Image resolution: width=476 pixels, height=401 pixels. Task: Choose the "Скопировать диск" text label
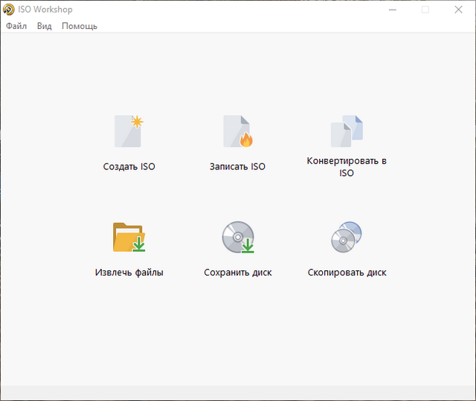click(347, 273)
